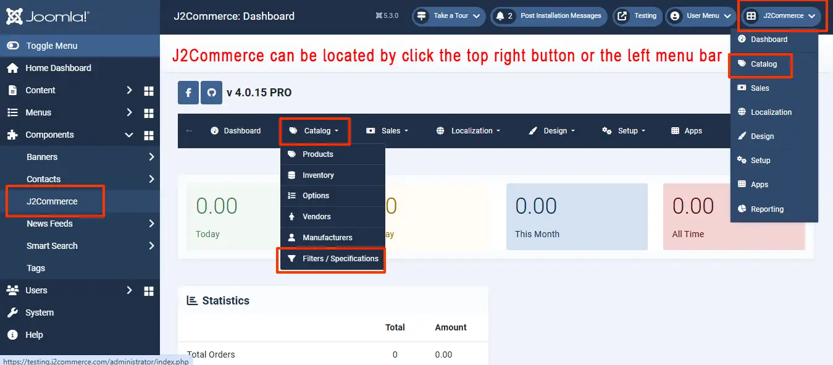This screenshot has width=833, height=365.
Task: Choose Inventory in the Catalog dropdown
Action: (x=318, y=175)
